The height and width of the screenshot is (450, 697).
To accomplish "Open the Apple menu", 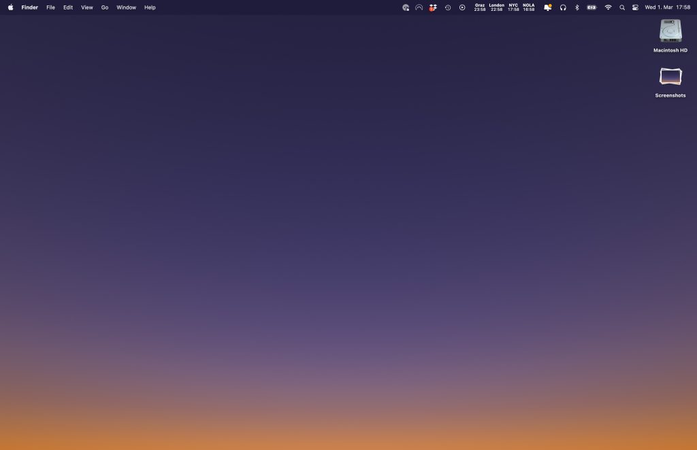I will coord(10,7).
